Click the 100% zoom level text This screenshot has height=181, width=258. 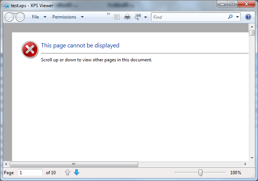click(235, 173)
